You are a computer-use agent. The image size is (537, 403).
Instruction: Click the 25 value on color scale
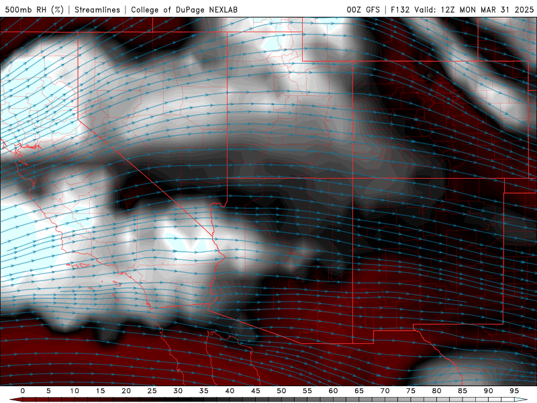coord(152,391)
